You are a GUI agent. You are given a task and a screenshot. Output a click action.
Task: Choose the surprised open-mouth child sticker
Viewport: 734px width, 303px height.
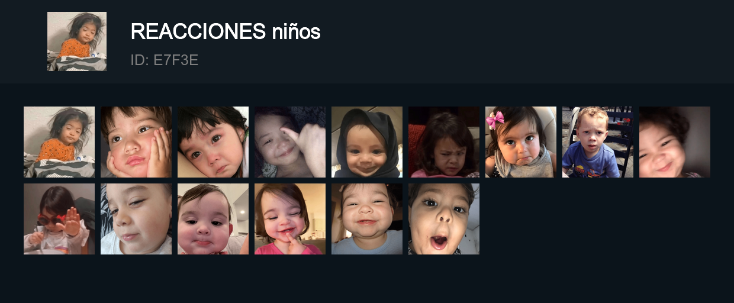click(x=444, y=219)
